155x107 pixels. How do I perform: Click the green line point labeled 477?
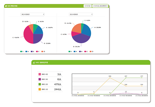click(x=142, y=78)
